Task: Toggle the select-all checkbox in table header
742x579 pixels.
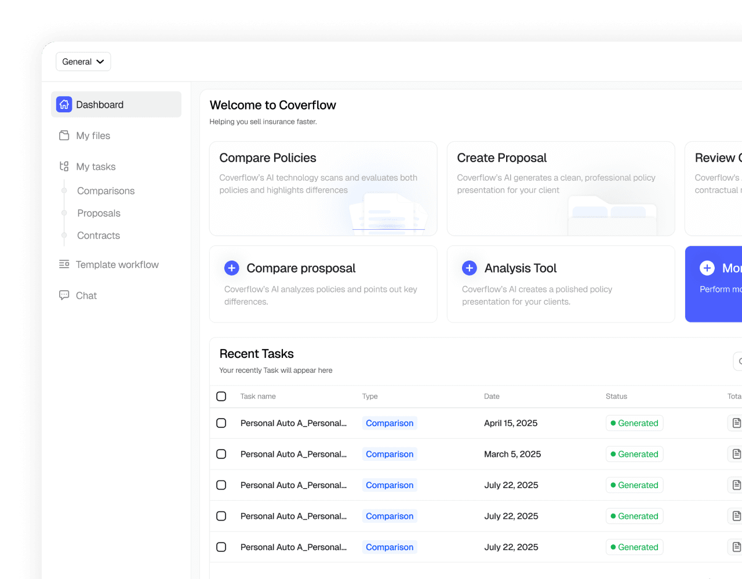Action: 221,397
